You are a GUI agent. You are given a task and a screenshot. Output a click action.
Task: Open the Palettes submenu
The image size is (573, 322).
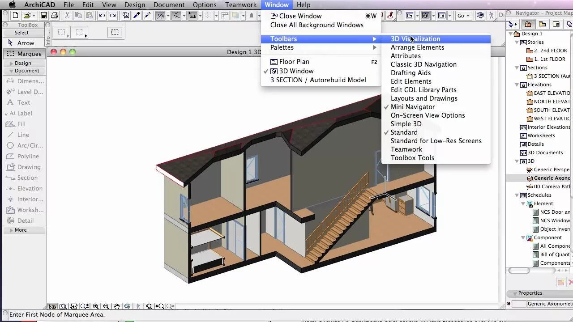click(x=321, y=47)
